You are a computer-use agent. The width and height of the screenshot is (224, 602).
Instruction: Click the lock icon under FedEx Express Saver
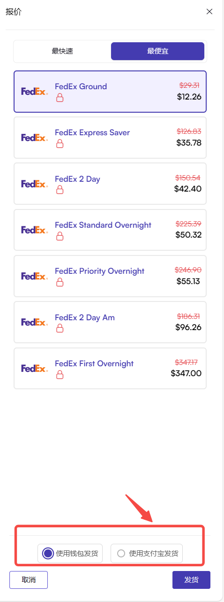pos(60,144)
